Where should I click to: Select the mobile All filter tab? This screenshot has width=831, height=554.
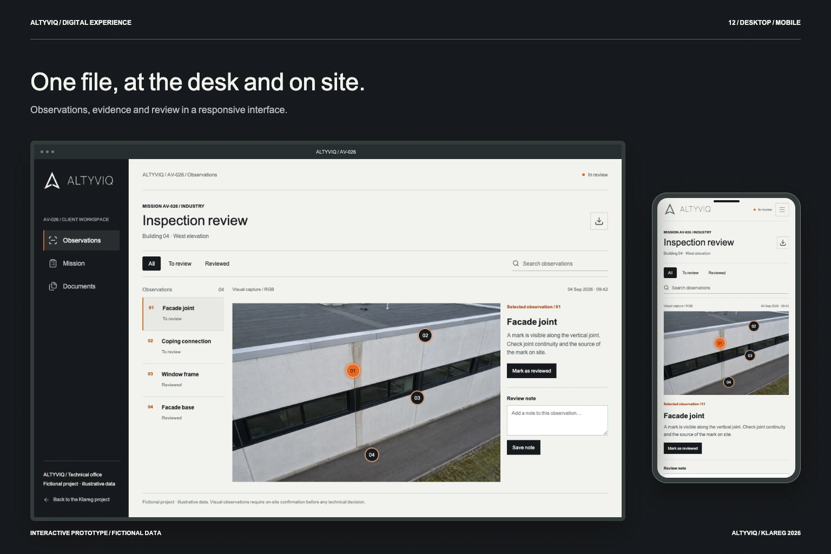[670, 273]
